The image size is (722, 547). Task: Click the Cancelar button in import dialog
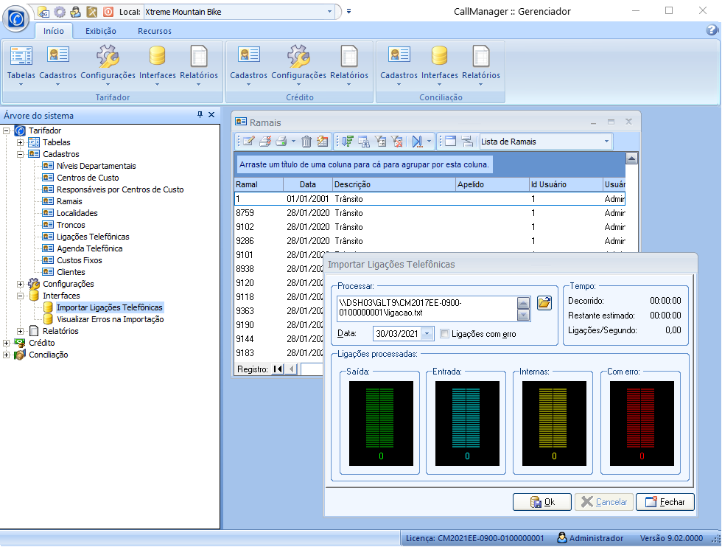coord(604,502)
